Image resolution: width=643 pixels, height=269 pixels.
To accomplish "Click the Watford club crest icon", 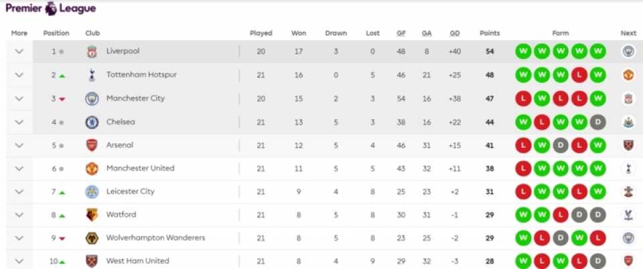I will [x=92, y=215].
